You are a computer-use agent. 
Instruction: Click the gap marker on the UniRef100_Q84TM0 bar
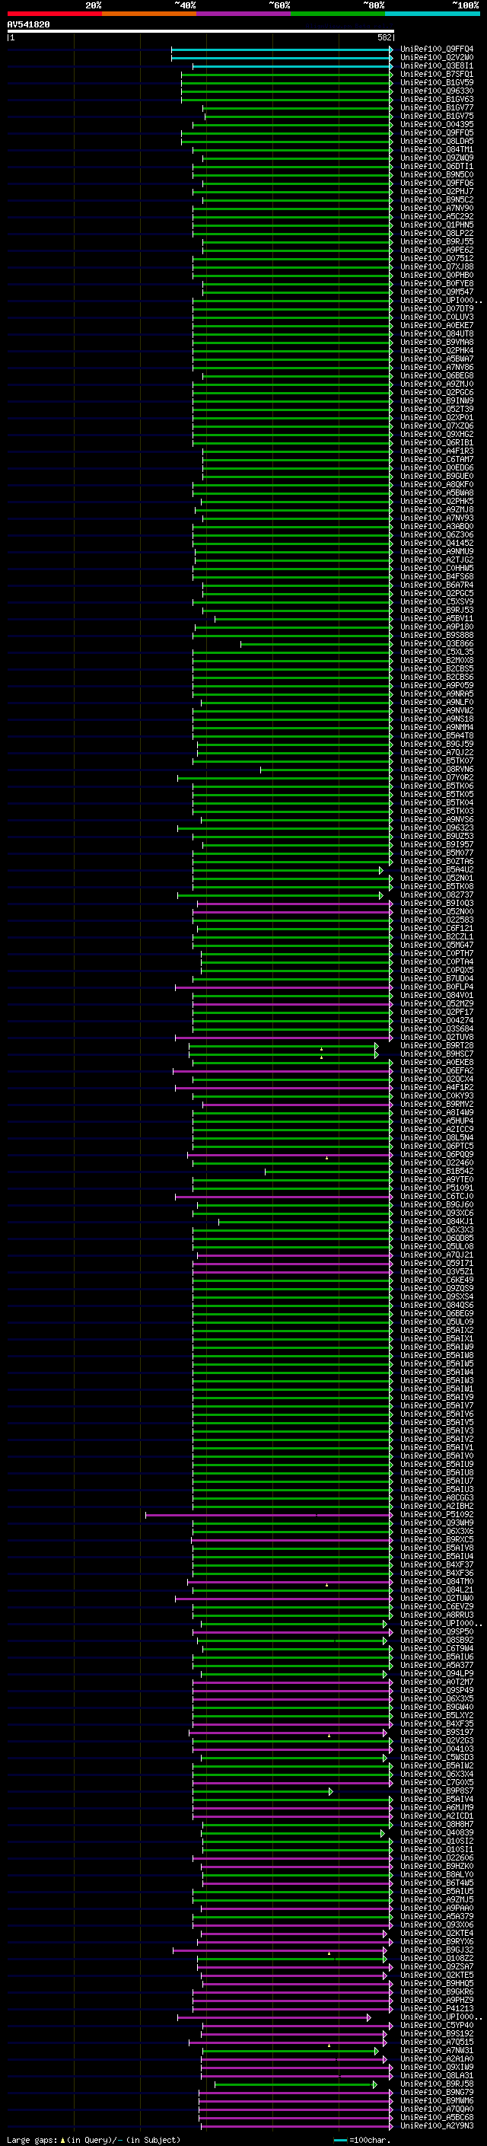(326, 1584)
